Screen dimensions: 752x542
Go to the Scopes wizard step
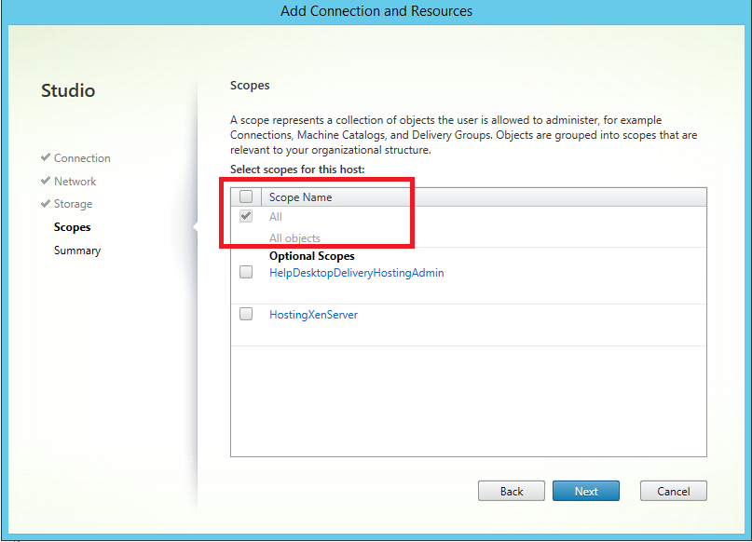(x=72, y=227)
